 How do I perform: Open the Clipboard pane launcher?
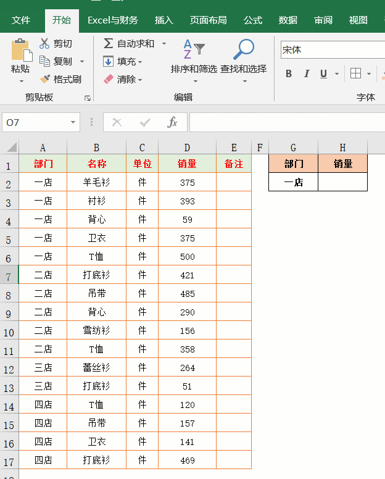point(88,98)
